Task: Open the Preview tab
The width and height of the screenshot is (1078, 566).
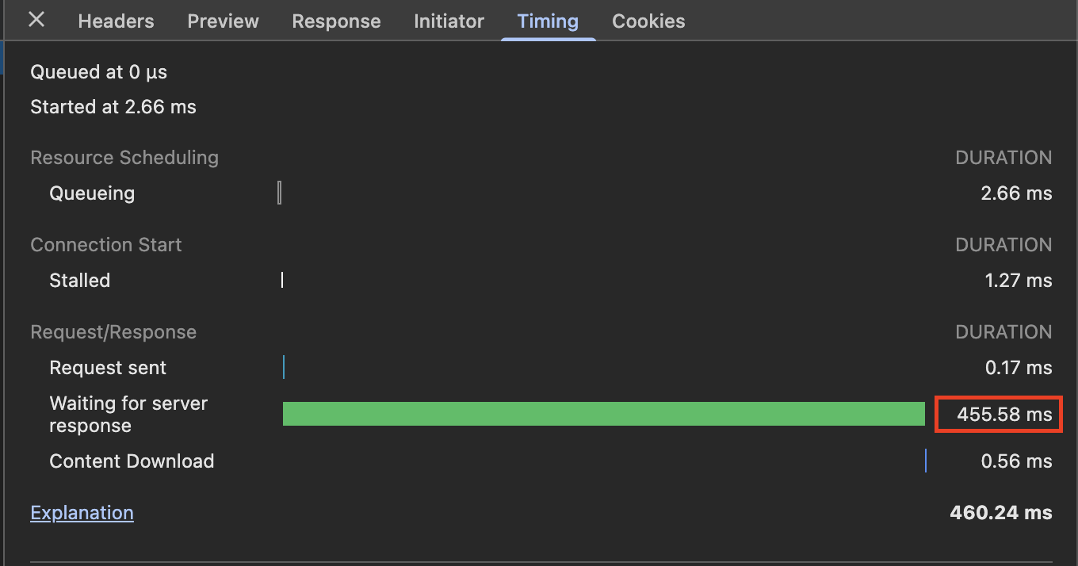Action: coord(223,21)
